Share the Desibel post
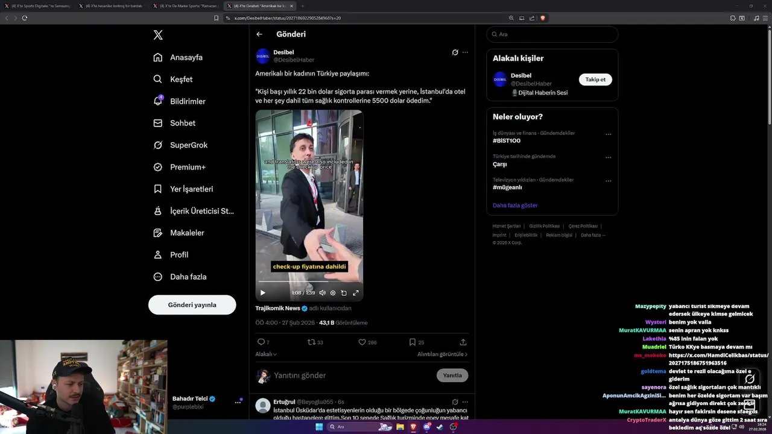Screen dimensions: 772x434 coord(463,342)
